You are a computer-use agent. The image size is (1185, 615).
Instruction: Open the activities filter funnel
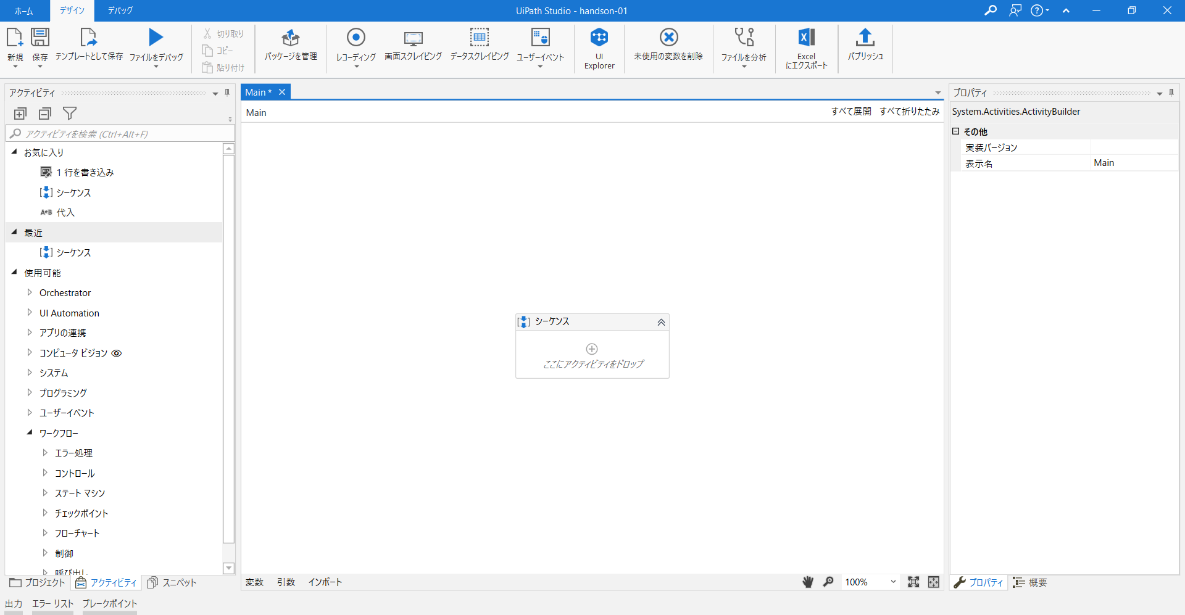70,114
